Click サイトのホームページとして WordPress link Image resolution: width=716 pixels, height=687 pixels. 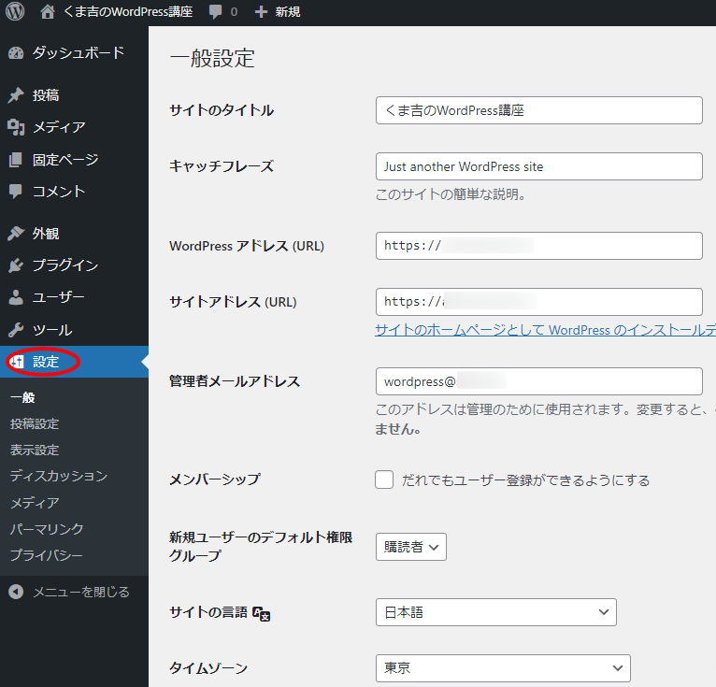tap(545, 330)
